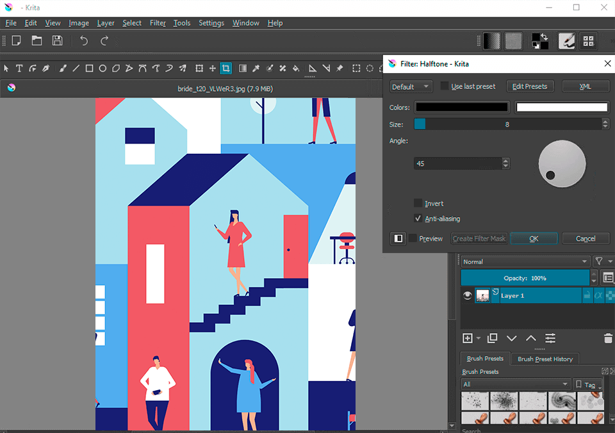Select the Freehand Brush tool

tap(62, 69)
